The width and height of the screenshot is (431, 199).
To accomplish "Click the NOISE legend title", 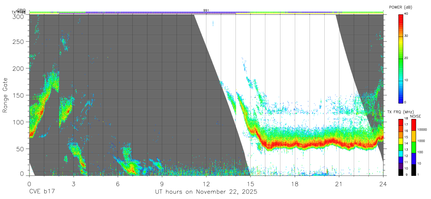I will pos(416,116).
